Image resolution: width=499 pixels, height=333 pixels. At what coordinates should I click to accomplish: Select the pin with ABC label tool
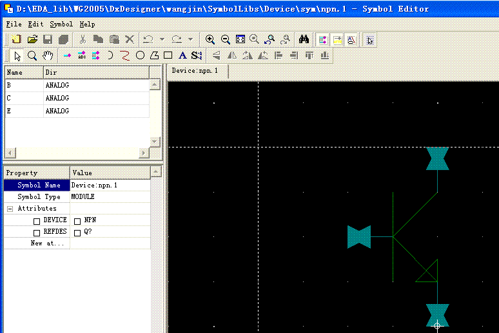(82, 55)
